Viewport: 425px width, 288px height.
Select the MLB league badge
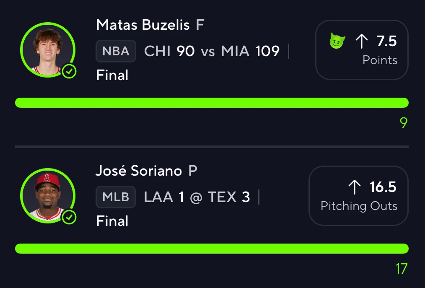coord(116,197)
